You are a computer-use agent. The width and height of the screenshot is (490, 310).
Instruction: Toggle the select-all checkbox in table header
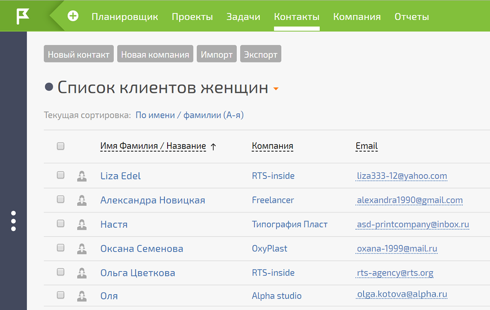tap(61, 146)
